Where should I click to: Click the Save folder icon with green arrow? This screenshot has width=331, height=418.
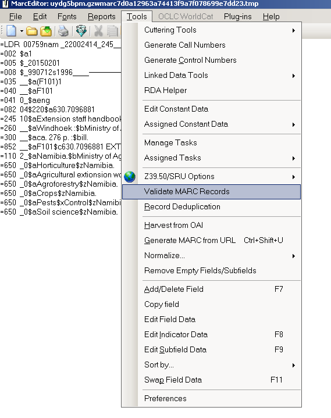[46, 31]
